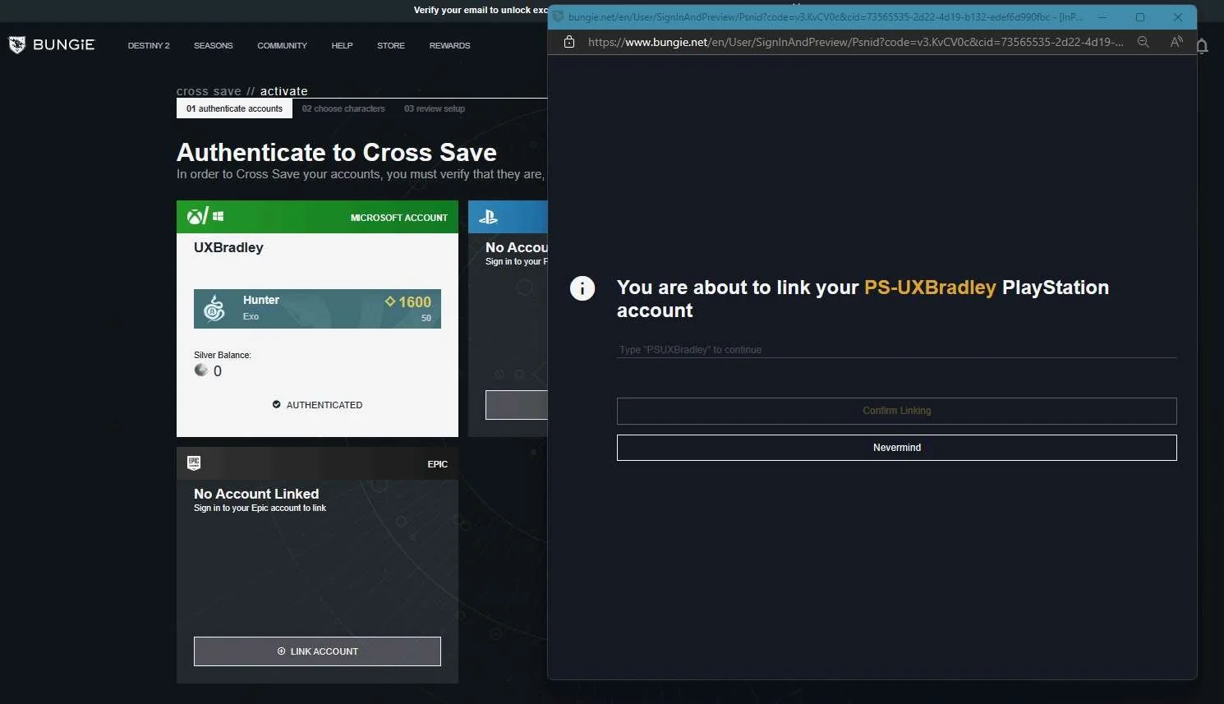Click the Authenticated checkmark icon

(277, 404)
